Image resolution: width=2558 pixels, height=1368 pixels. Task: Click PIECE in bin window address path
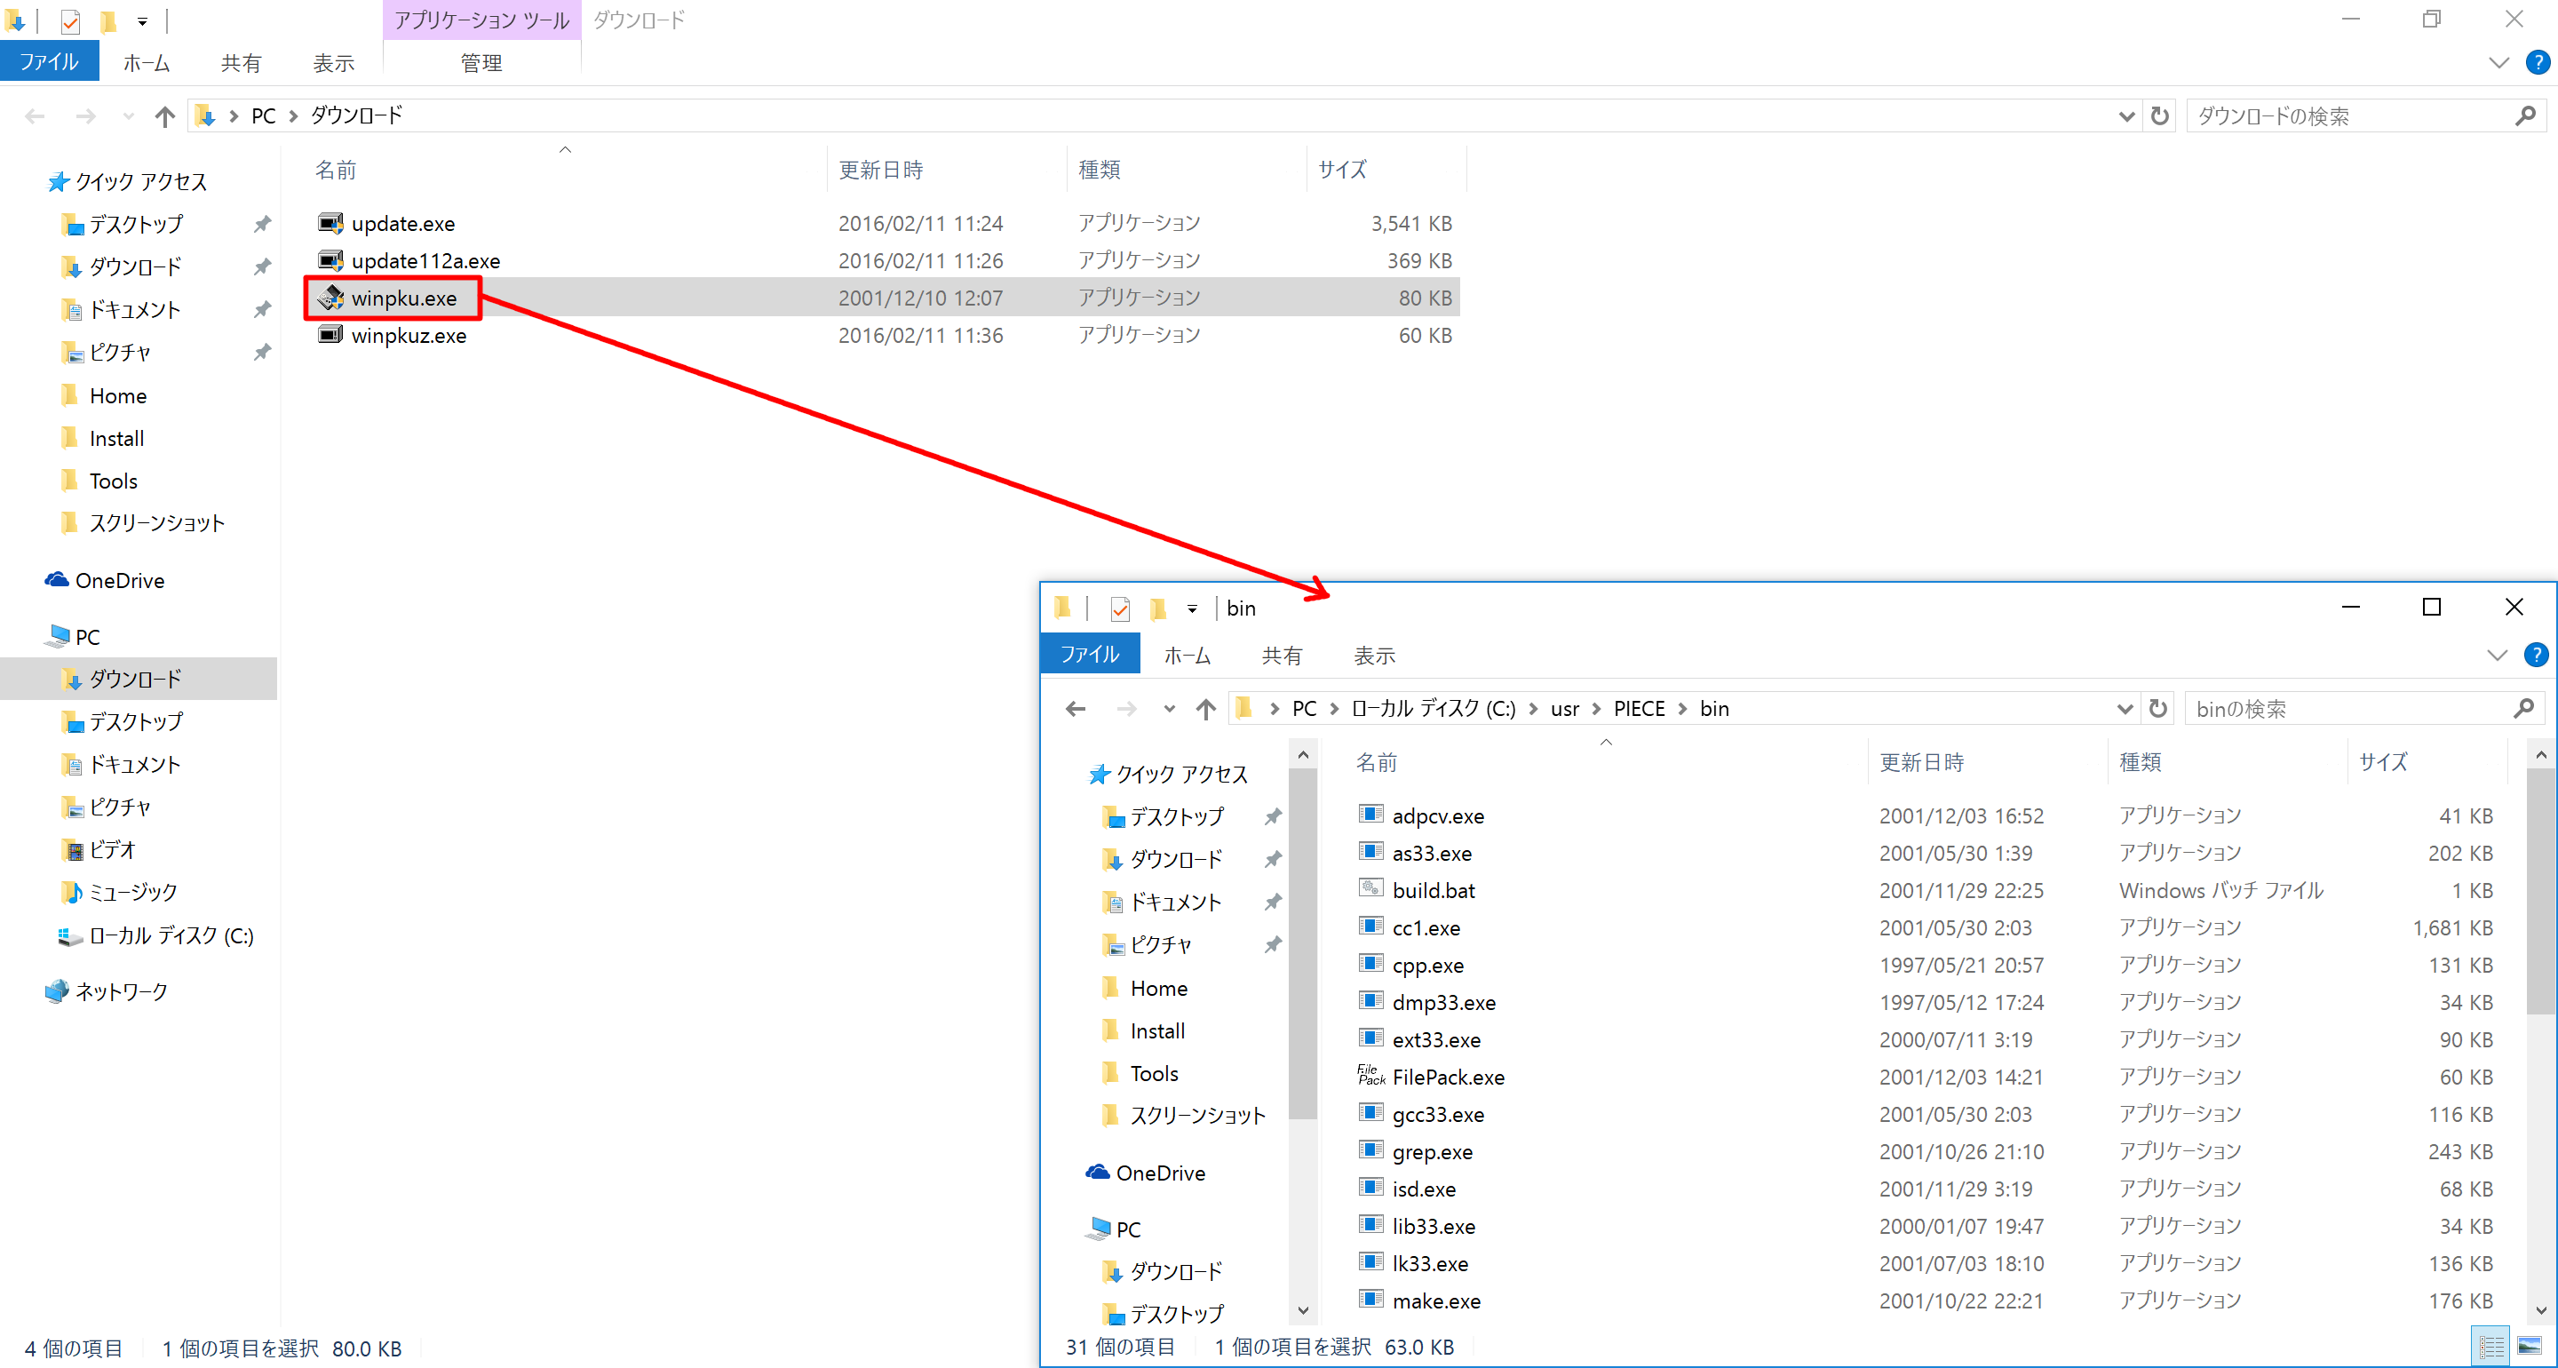tap(1639, 708)
